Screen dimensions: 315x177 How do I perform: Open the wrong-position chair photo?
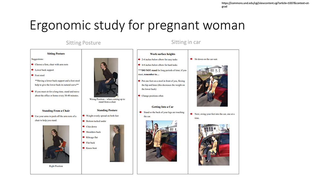106,78
